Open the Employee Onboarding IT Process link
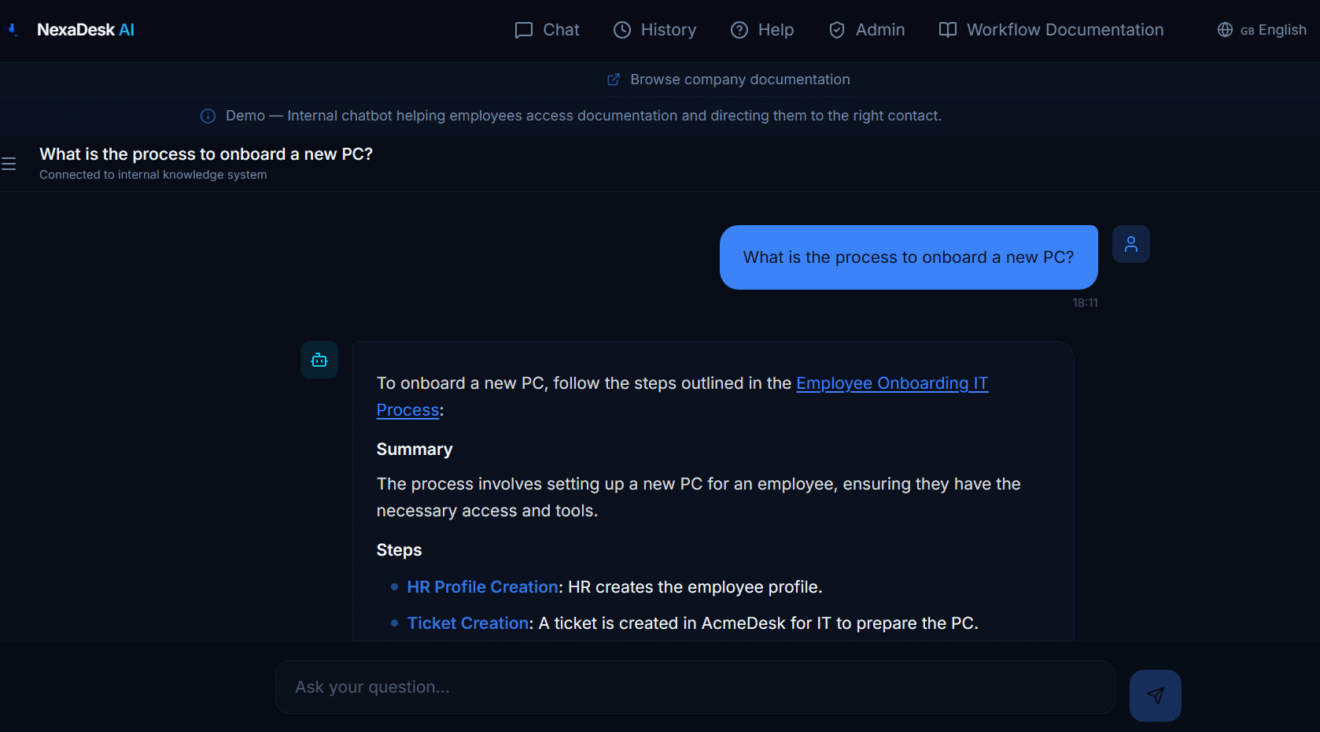Viewport: 1320px width, 732px height. [x=891, y=383]
